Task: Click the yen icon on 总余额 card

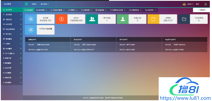Action: tap(31, 19)
